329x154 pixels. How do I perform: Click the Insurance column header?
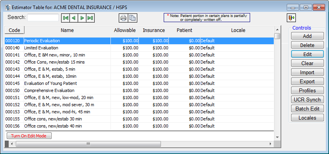[154, 30]
